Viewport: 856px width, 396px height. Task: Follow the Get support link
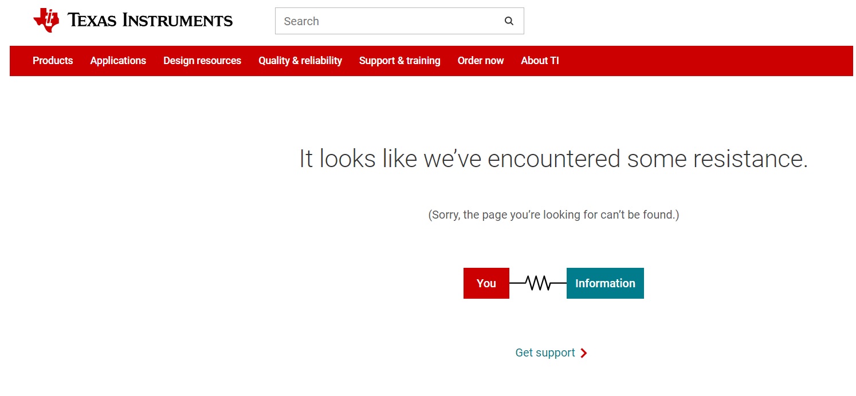(545, 353)
